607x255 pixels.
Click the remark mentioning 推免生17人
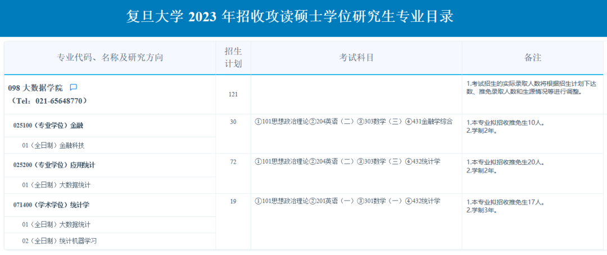point(505,202)
